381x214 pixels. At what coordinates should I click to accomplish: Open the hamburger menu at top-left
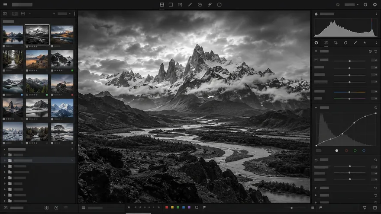(x=5, y=5)
